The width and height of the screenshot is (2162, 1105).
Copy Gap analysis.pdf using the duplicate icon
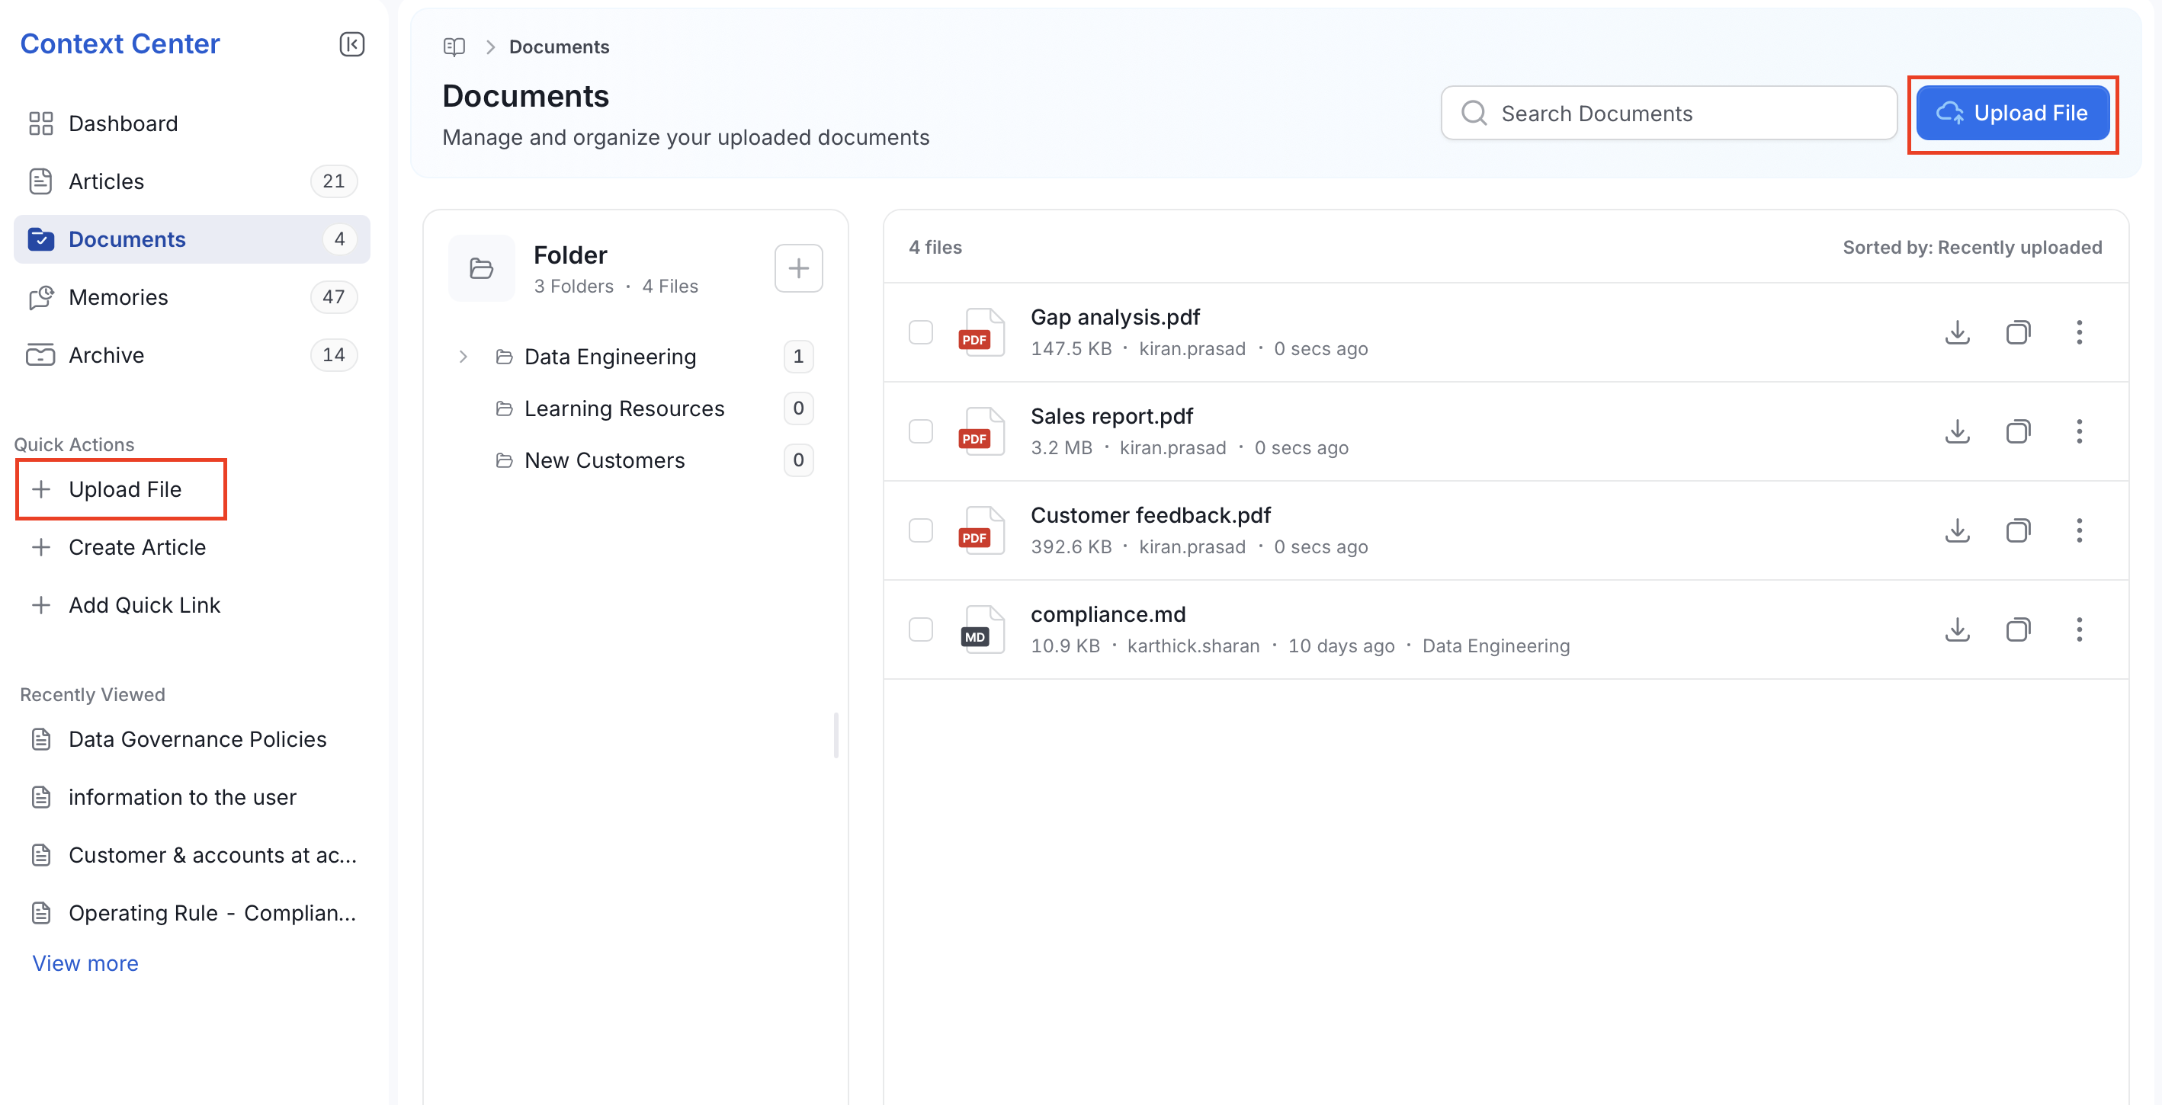[2019, 332]
